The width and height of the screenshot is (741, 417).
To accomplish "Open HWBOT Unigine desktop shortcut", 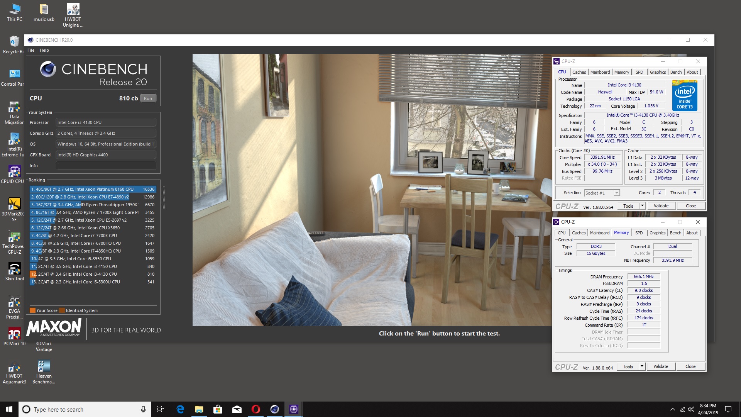I will point(73,15).
